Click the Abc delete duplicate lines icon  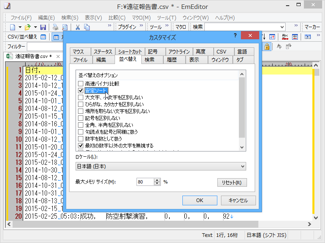tap(285, 37)
